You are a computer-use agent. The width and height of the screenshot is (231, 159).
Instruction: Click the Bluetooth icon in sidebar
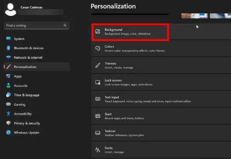[8, 48]
